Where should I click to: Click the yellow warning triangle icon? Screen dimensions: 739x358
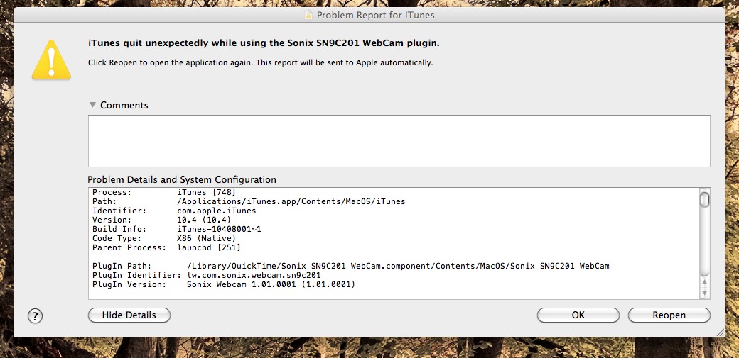51,60
